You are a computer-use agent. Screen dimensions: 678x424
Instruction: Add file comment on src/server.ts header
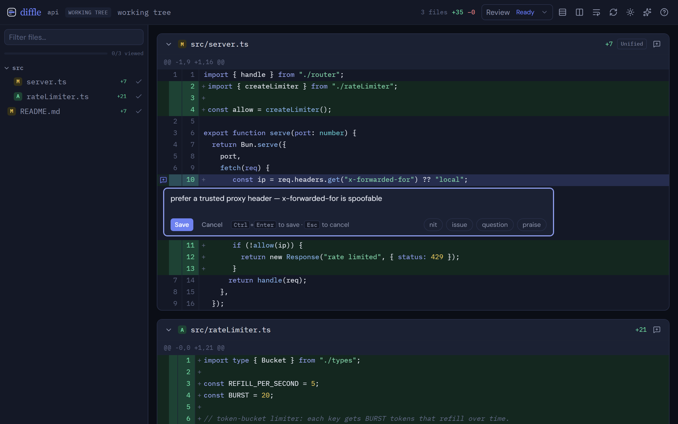click(657, 44)
